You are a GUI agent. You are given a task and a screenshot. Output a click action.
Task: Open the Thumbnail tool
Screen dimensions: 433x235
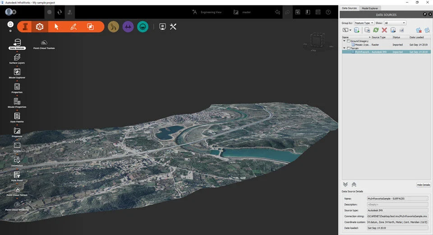pyautogui.click(x=17, y=161)
